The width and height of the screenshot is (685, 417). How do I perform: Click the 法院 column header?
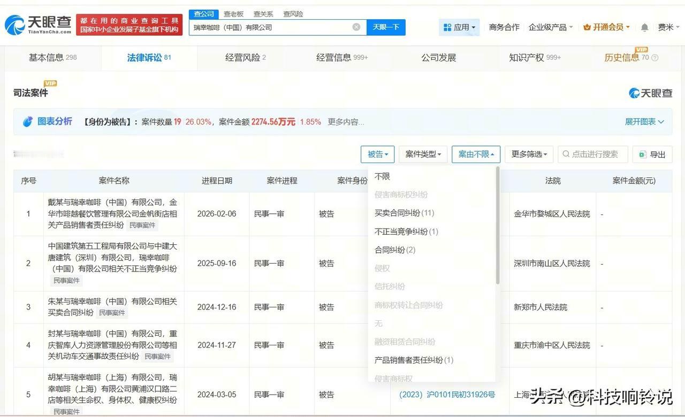tap(553, 181)
